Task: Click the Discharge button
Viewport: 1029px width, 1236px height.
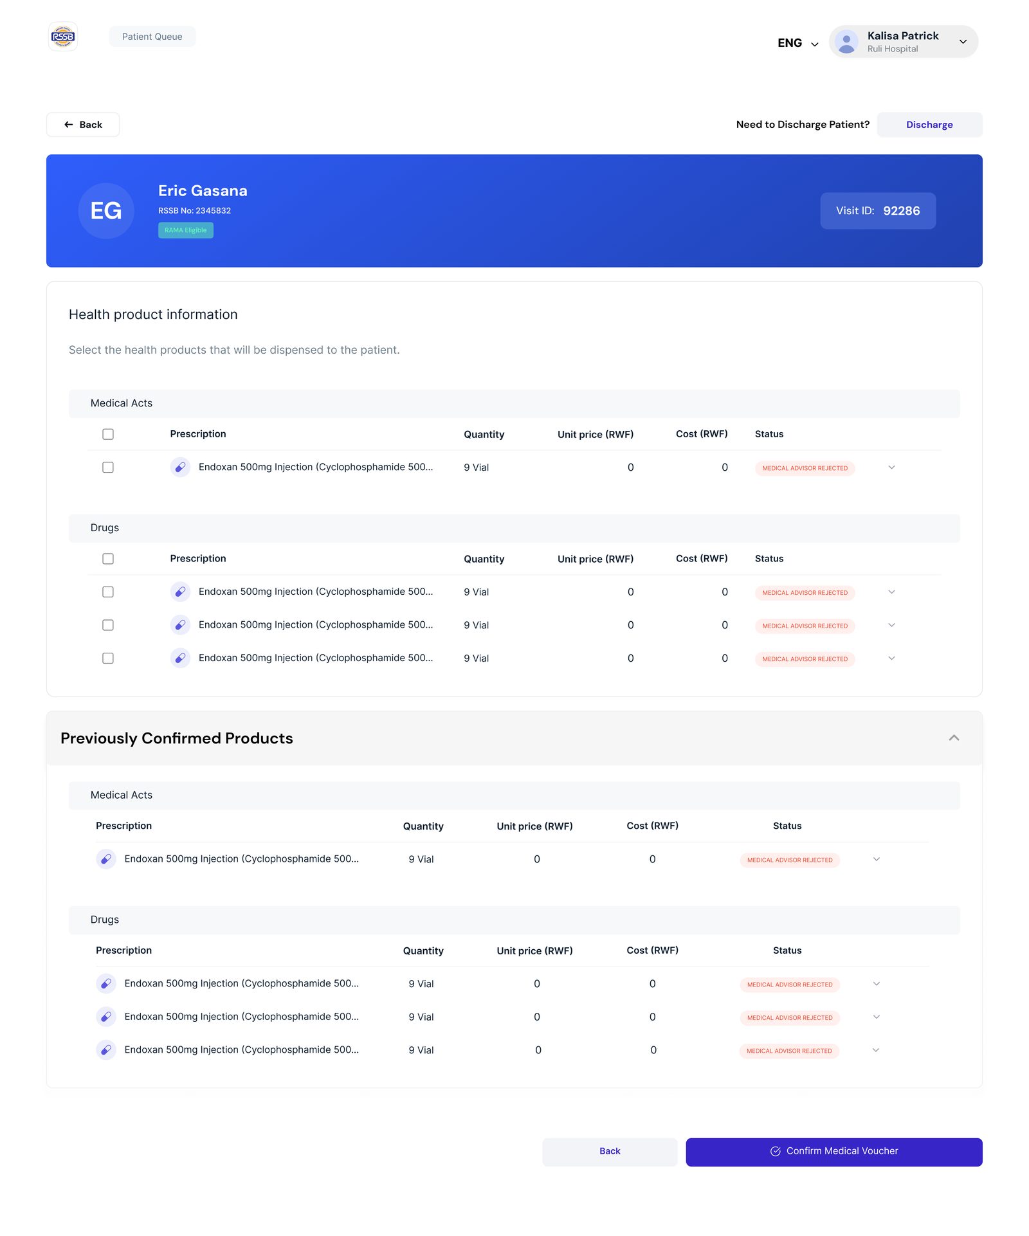Action: click(929, 125)
